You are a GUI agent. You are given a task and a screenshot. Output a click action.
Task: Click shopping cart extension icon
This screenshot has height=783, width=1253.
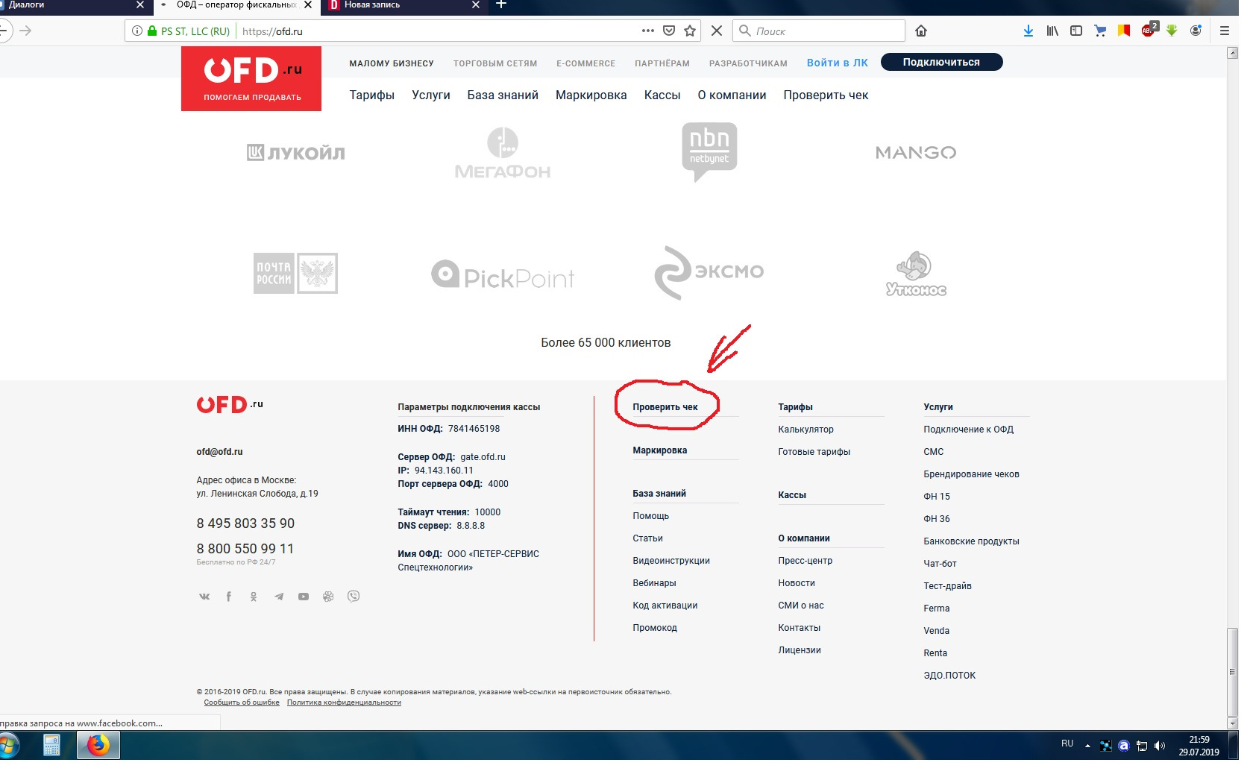(1100, 31)
